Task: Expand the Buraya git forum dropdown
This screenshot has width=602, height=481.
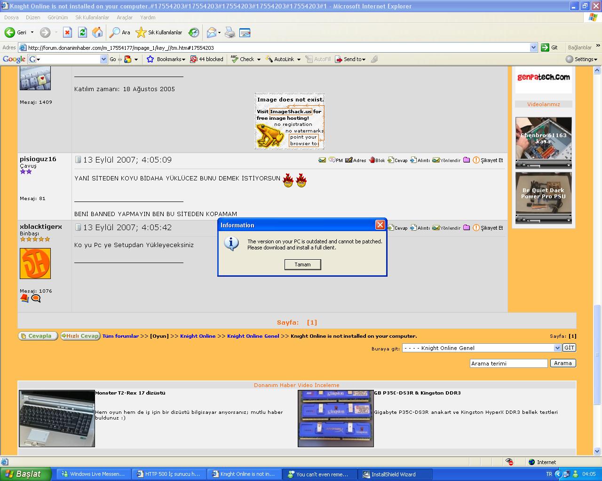Action: coord(558,348)
